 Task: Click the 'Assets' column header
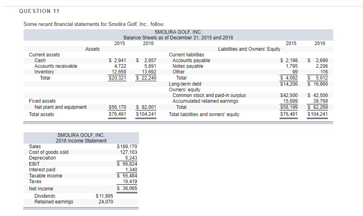point(92,49)
